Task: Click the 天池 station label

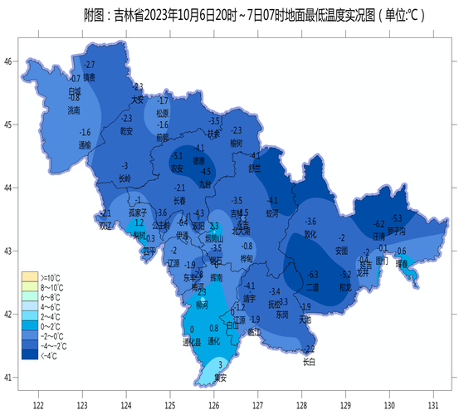Action: (x=305, y=320)
